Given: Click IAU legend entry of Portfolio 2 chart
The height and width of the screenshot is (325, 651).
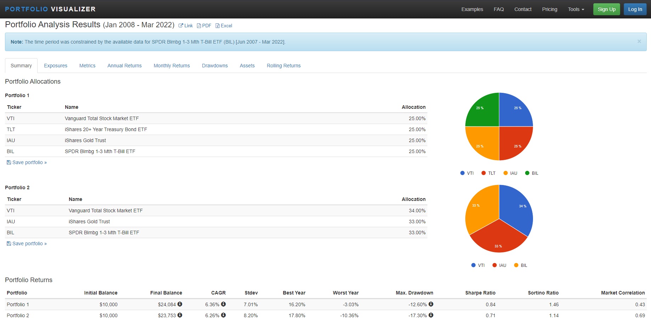Looking at the screenshot, I should (x=499, y=265).
